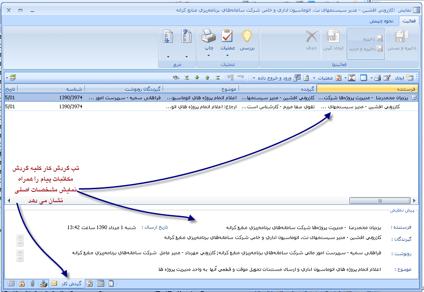Open the چاپ print dropdown arrow

click(x=209, y=55)
